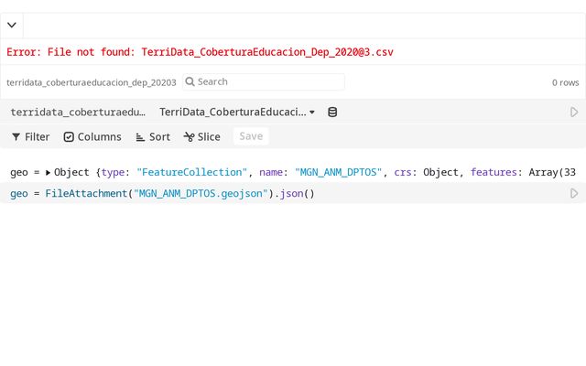Collapse the cell using top chevron
Screen dimensions: 586x366
click(x=11, y=26)
